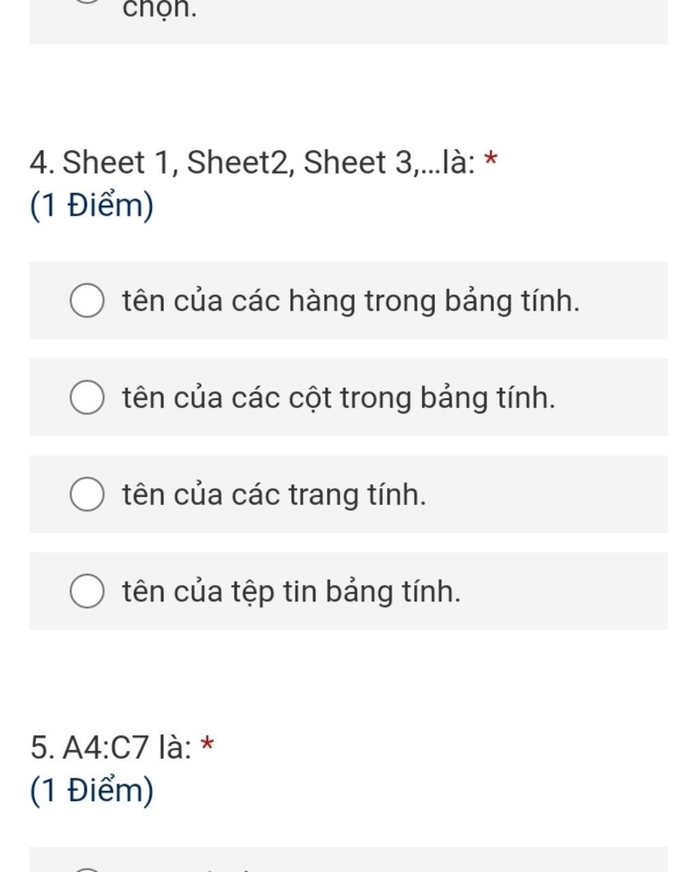Pick radio circle for "tên của tệp tin" answer
This screenshot has height=872, width=697.
coord(87,591)
